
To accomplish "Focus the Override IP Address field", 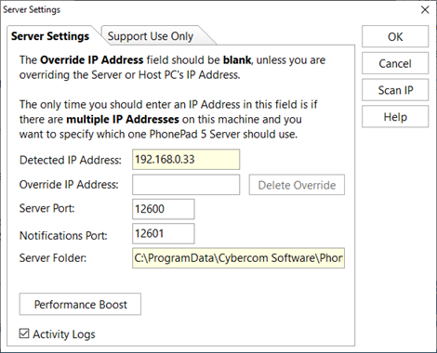I will point(186,185).
